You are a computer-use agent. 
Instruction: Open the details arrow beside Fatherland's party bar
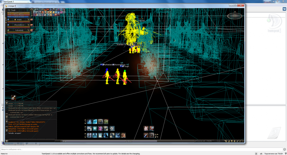coord(30,30)
